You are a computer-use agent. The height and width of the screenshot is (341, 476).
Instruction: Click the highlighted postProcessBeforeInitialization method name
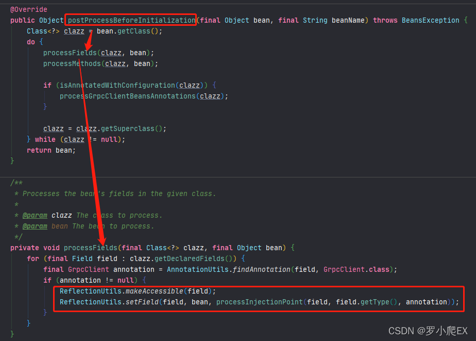[x=130, y=20]
